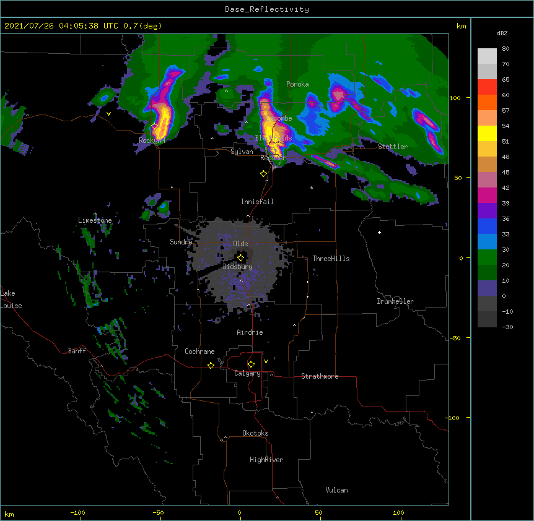Click the red 65 dBZ legend swatch
534x521 pixels.
click(x=487, y=87)
